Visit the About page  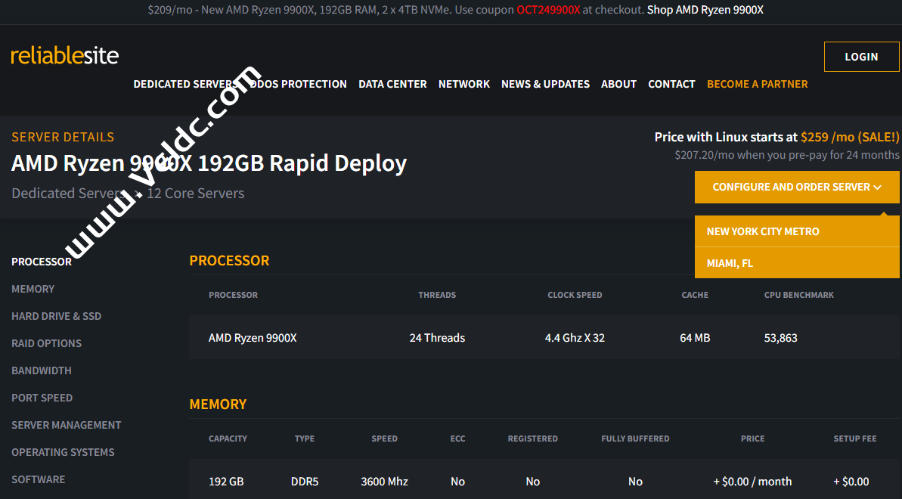618,84
